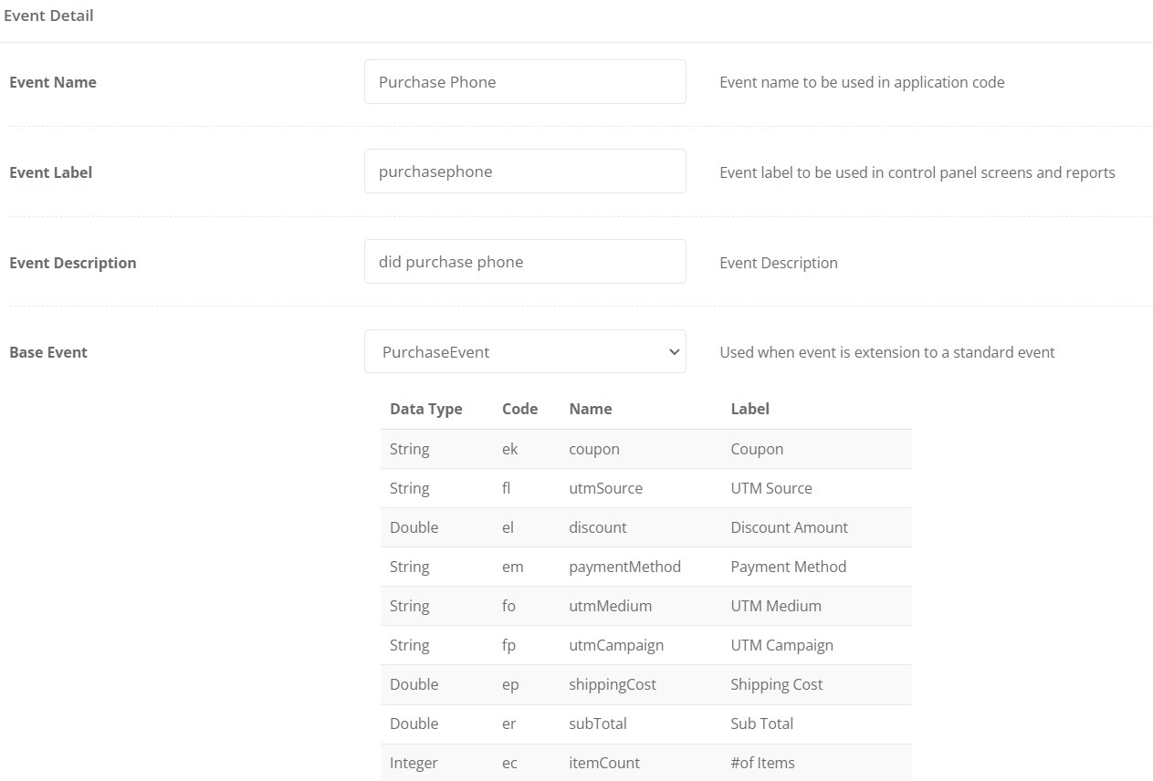The width and height of the screenshot is (1153, 781).
Task: Click the UTM Medium label cell
Action: click(x=775, y=606)
